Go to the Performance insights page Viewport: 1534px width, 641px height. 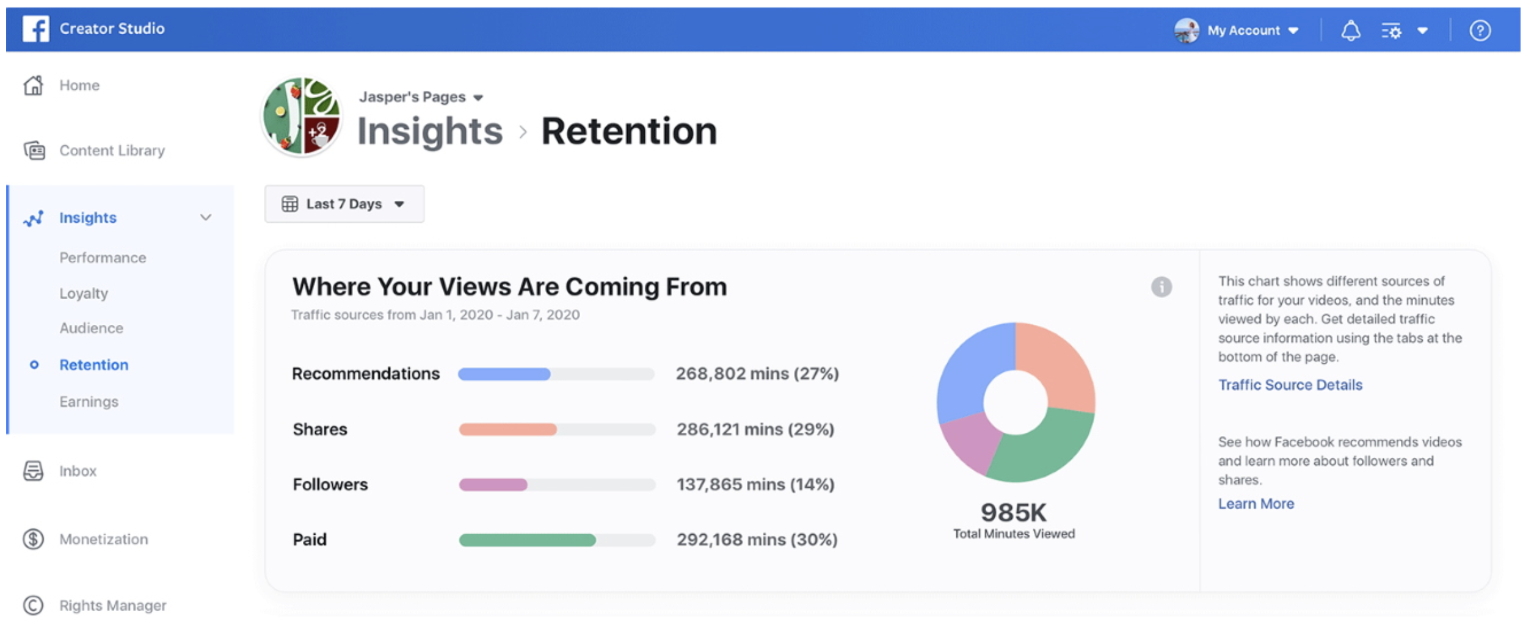tap(103, 258)
